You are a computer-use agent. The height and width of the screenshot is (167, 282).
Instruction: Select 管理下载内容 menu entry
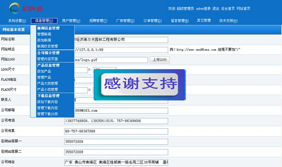pyautogui.click(x=47, y=108)
